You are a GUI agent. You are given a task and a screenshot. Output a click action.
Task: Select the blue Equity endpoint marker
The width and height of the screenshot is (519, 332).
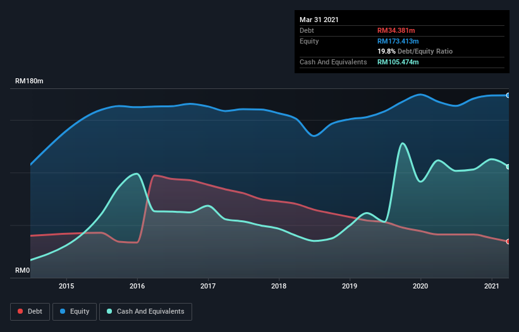(x=508, y=95)
